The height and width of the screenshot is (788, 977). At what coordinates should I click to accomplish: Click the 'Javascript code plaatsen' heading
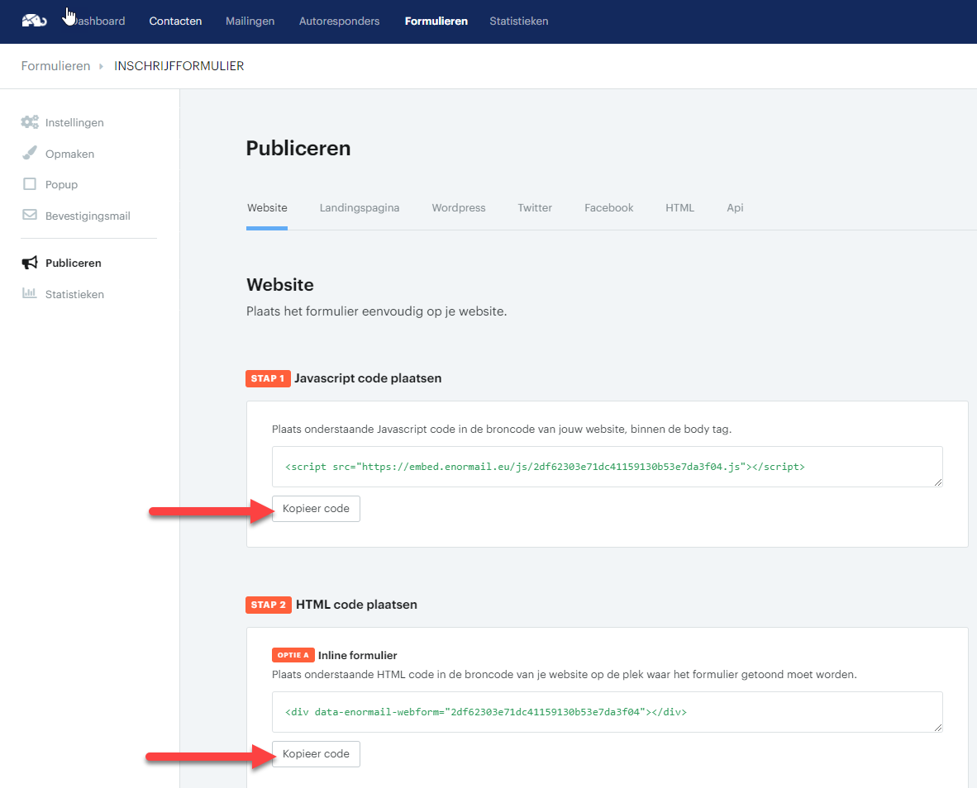368,378
